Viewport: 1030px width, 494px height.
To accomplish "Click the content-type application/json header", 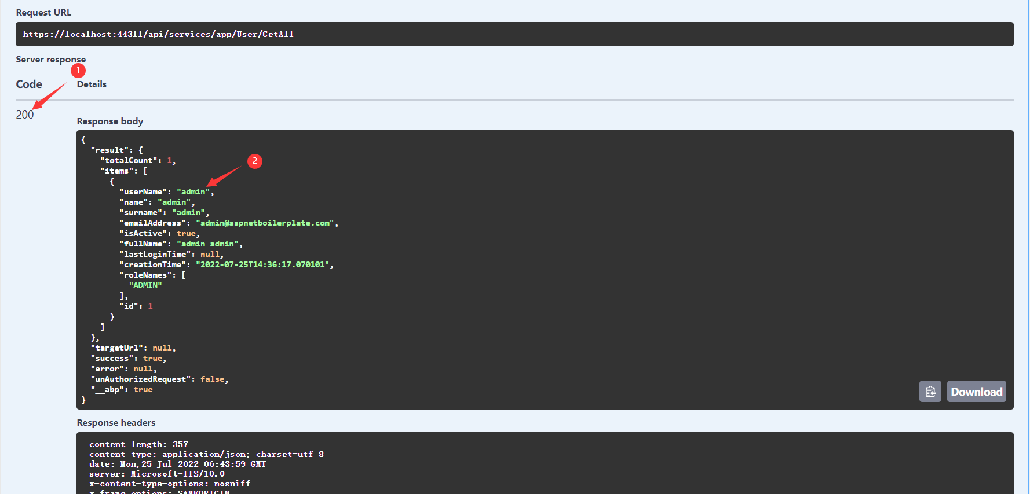I will pos(207,455).
